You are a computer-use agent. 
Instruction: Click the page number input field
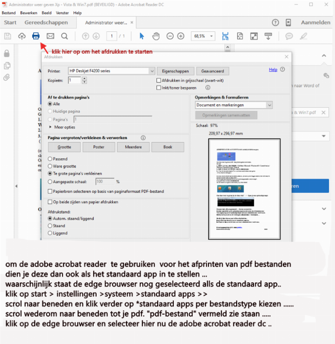click(112, 36)
